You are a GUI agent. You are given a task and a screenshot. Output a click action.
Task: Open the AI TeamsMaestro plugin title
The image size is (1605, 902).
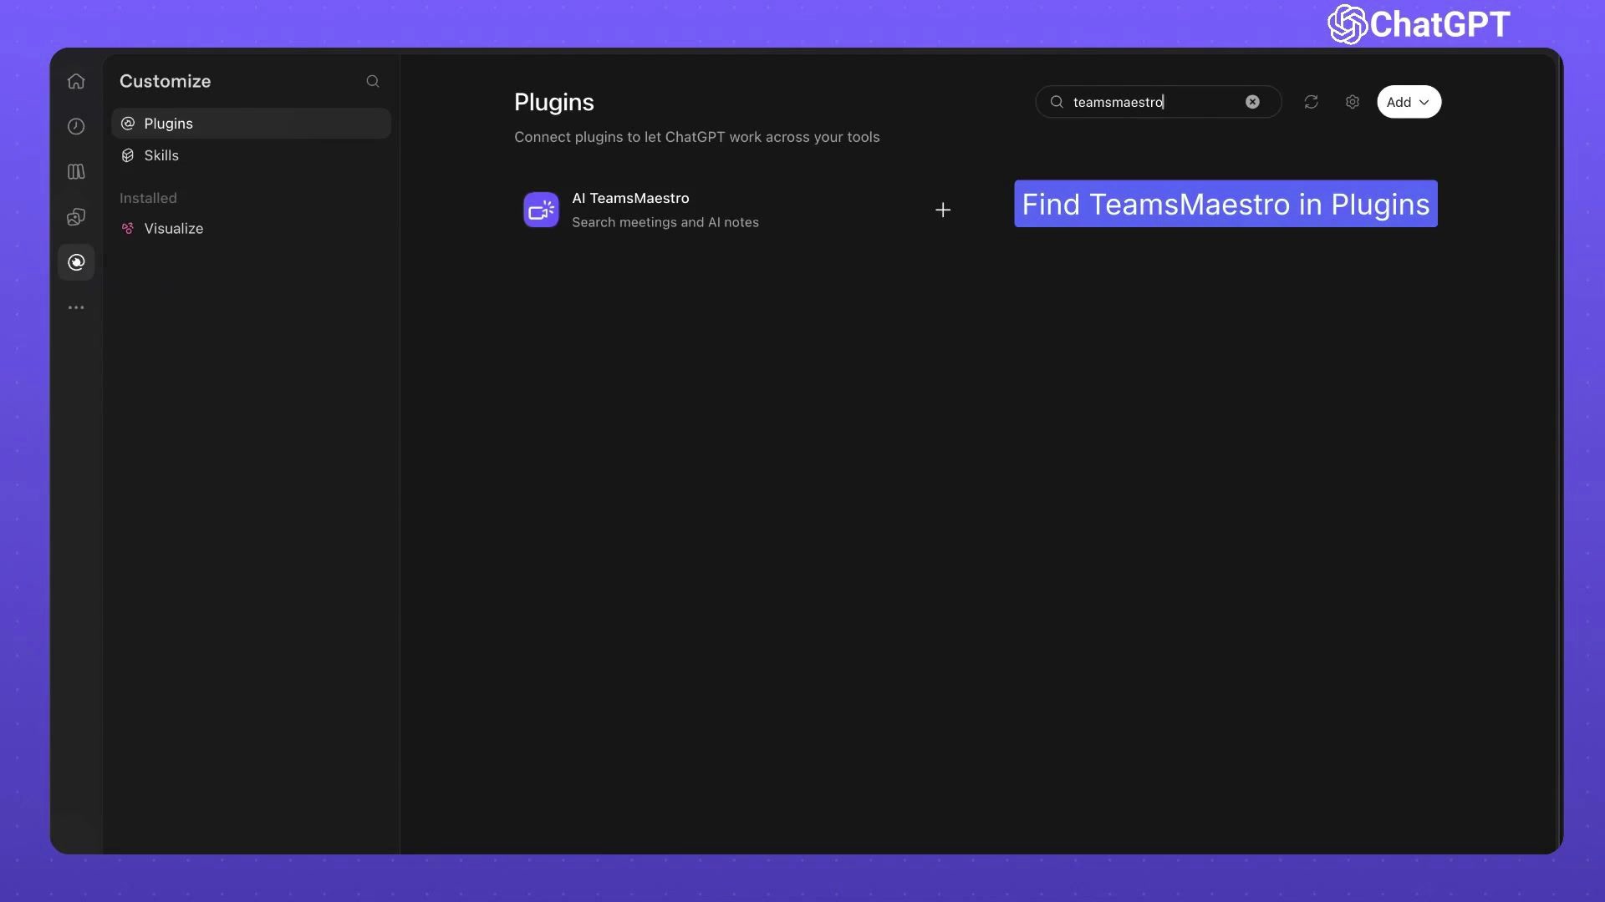630,198
